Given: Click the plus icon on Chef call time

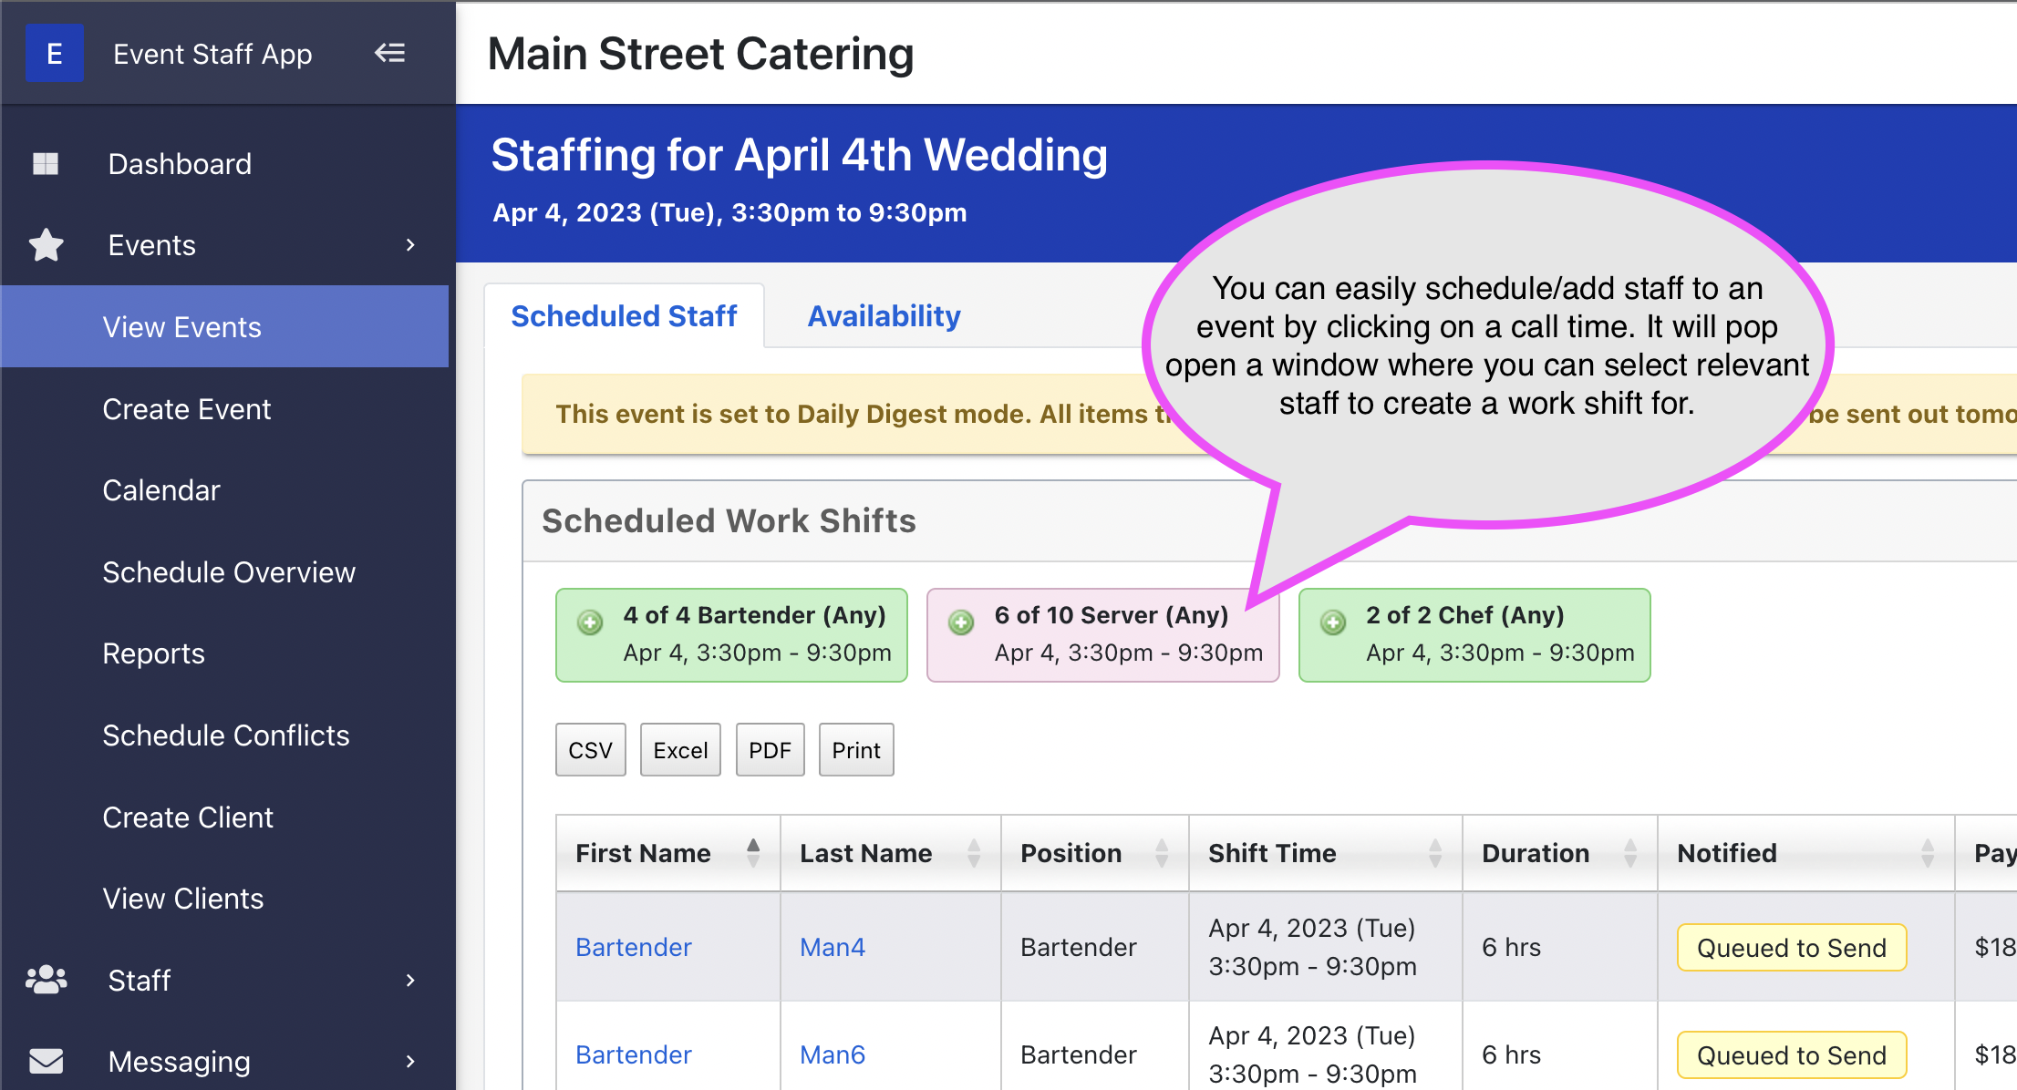Looking at the screenshot, I should 1333,622.
